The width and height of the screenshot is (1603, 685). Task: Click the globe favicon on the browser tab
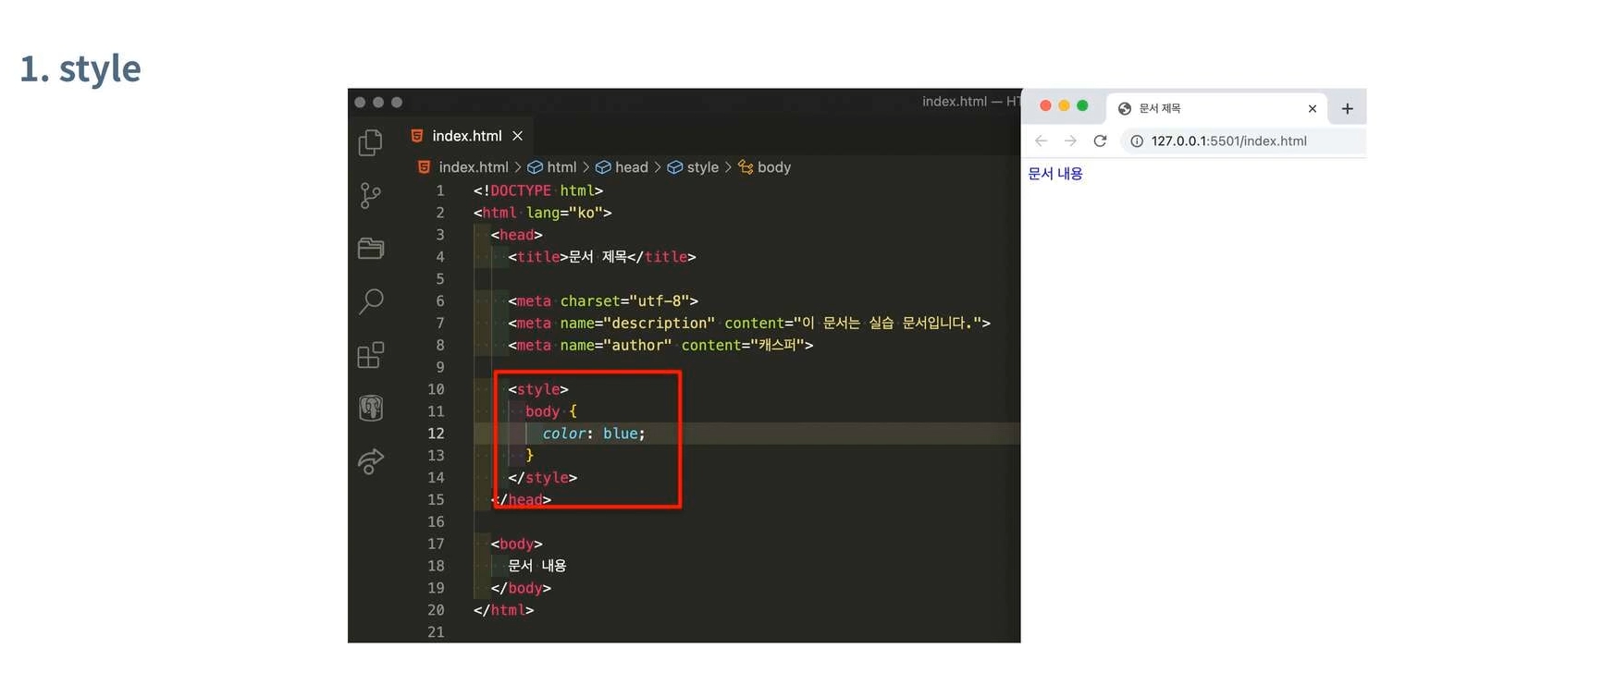tap(1125, 108)
